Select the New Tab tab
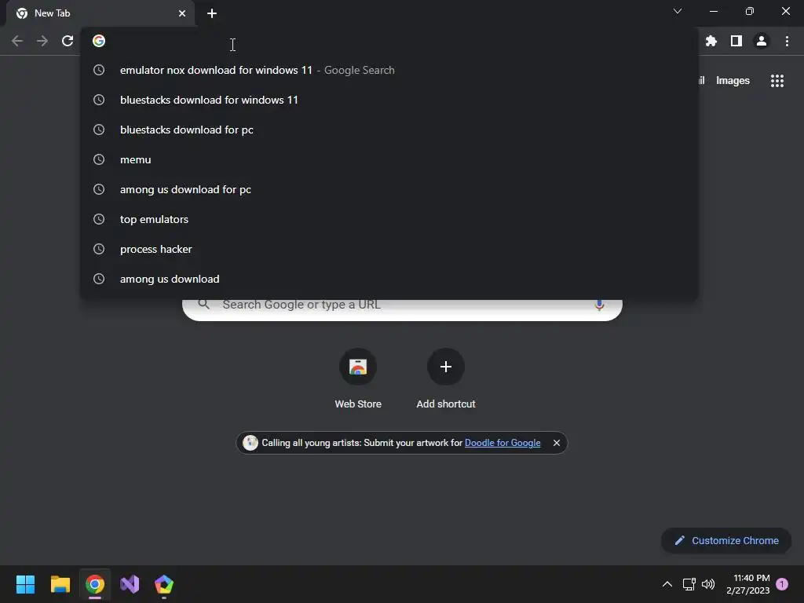This screenshot has height=603, width=804. pyautogui.click(x=100, y=13)
